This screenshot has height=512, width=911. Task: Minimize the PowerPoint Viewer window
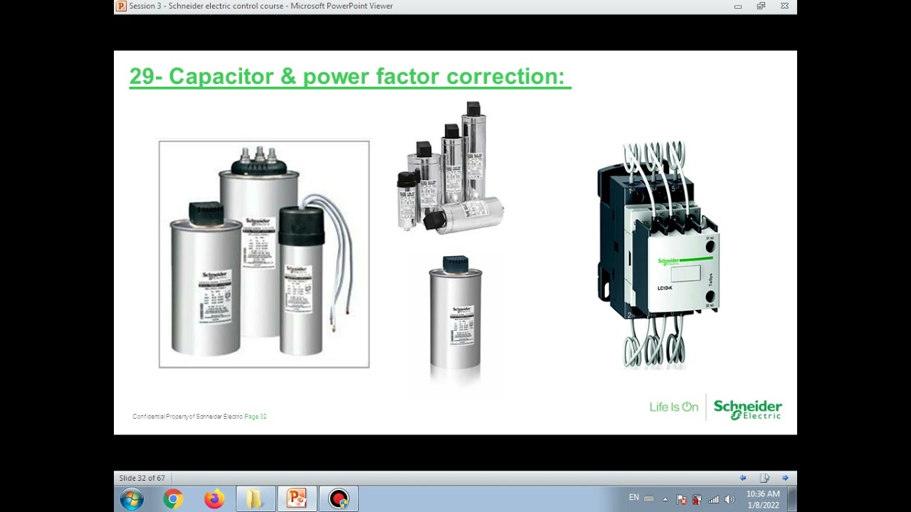pyautogui.click(x=737, y=6)
